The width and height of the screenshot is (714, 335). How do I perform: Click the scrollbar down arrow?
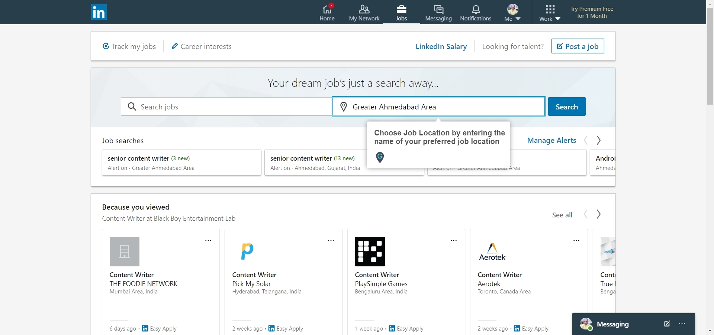pos(710,331)
